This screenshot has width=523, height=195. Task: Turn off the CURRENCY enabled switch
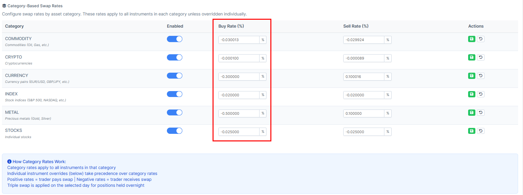174,76
